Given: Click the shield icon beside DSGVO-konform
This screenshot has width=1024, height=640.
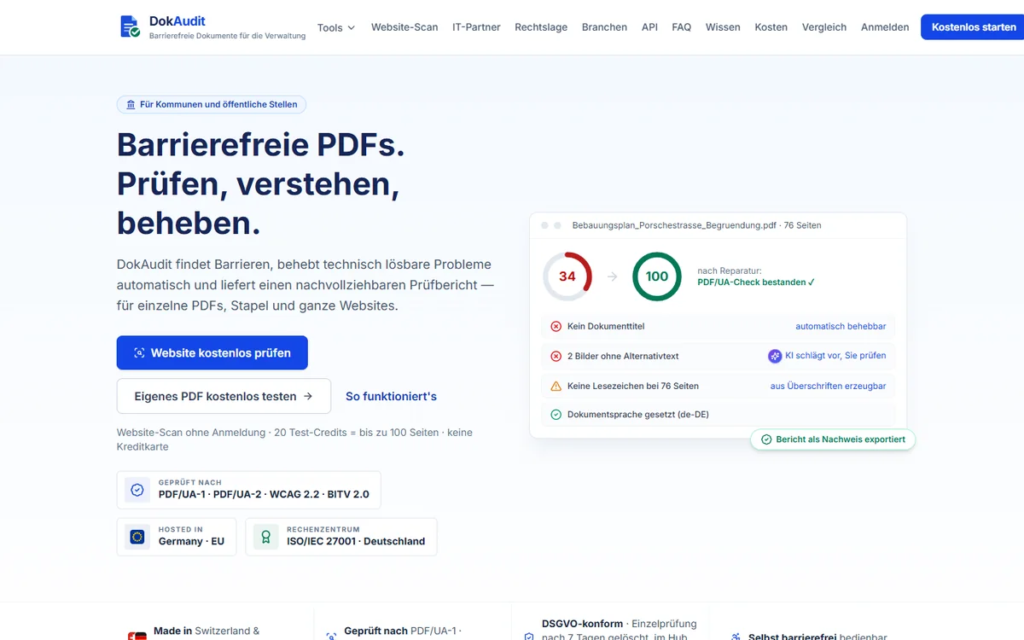Looking at the screenshot, I should (529, 636).
